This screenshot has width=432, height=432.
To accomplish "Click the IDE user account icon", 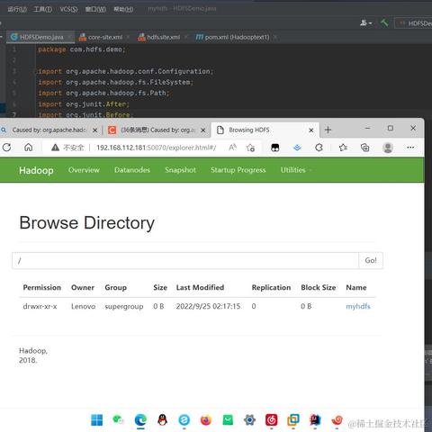I will (x=365, y=23).
